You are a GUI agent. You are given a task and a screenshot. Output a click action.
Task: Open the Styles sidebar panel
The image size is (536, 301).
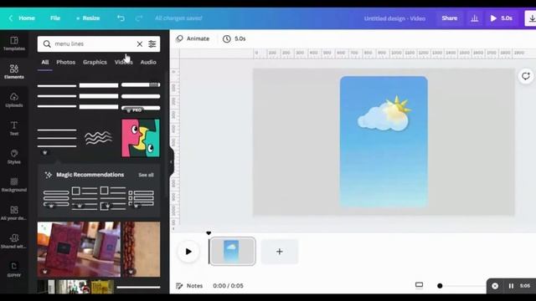14,156
